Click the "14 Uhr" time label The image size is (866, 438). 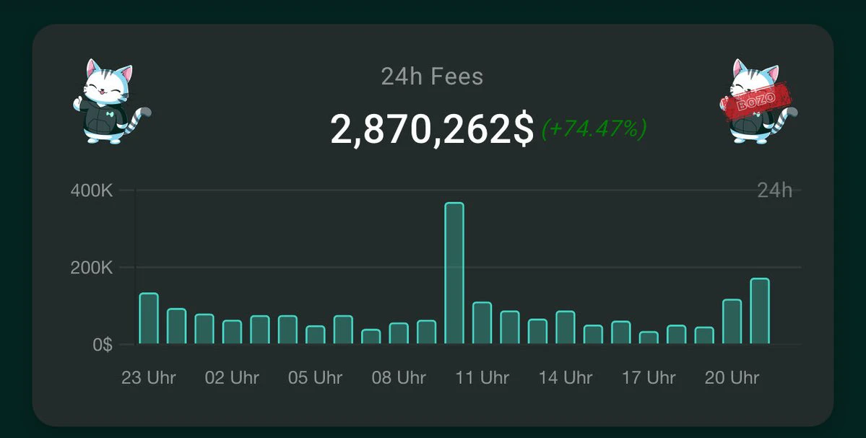click(566, 378)
